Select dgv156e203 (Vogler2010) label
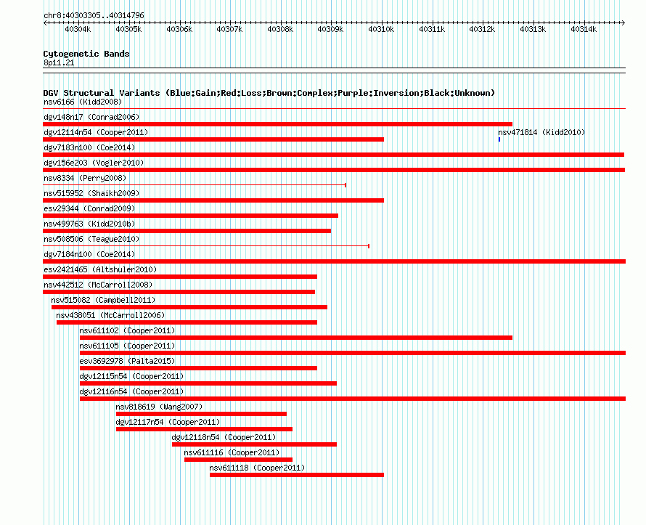646x525 pixels. pos(94,163)
